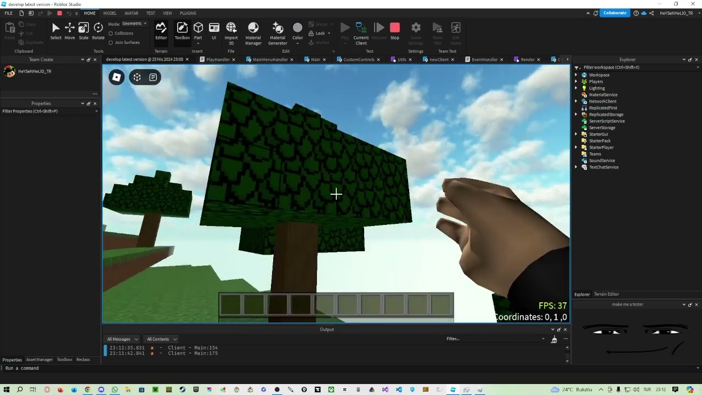Open the VIEW ribbon tab

click(167, 13)
